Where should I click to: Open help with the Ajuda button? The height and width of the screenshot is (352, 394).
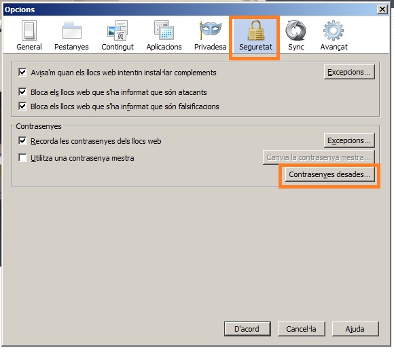355,329
